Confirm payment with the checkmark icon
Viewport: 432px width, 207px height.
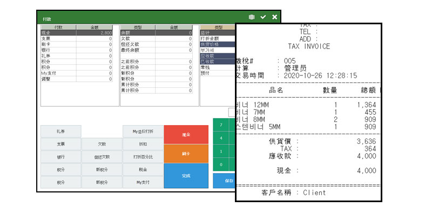pos(263,17)
